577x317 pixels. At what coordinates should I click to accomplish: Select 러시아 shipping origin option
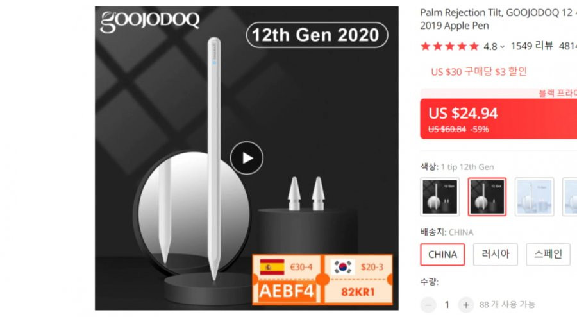point(496,254)
